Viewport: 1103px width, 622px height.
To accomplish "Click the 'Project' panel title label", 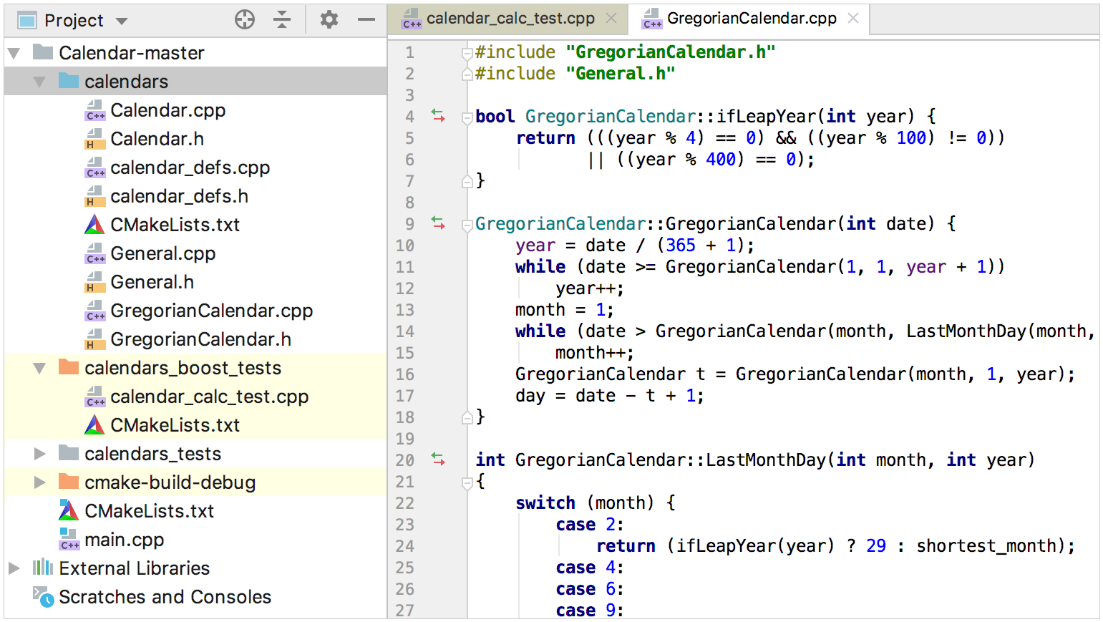I will (x=74, y=21).
